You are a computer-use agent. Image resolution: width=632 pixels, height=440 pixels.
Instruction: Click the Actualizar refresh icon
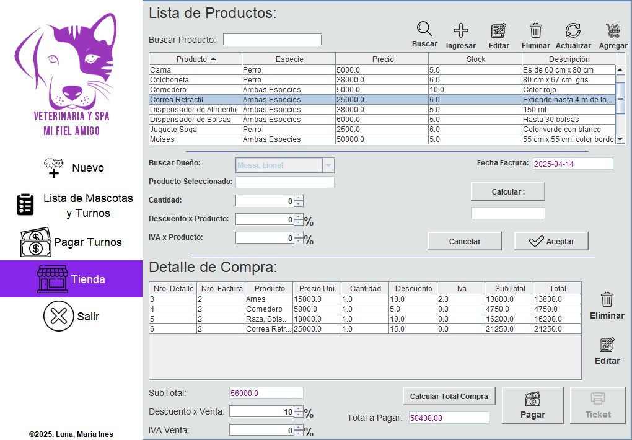pos(573,30)
